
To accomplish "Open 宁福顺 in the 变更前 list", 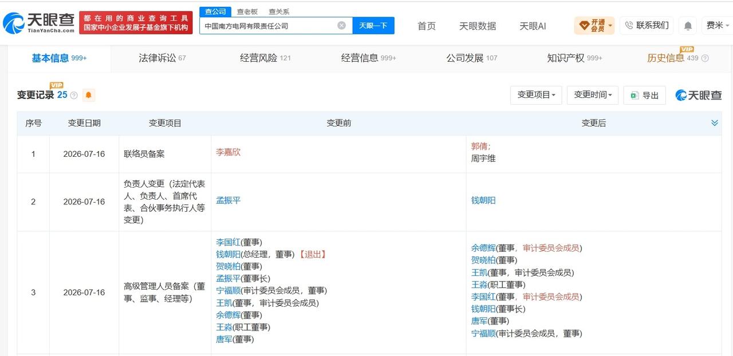I will pyautogui.click(x=228, y=291).
